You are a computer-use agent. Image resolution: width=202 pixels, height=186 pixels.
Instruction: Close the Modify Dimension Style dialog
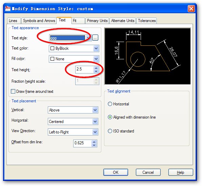click(x=191, y=9)
